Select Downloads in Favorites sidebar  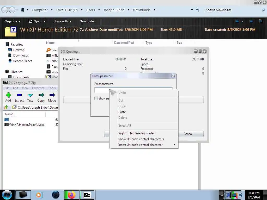point(21,55)
